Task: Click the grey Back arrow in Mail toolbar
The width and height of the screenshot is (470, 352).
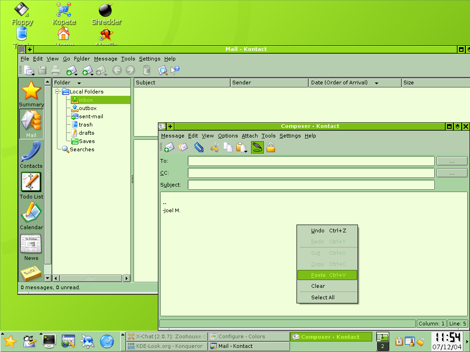Action: point(117,70)
